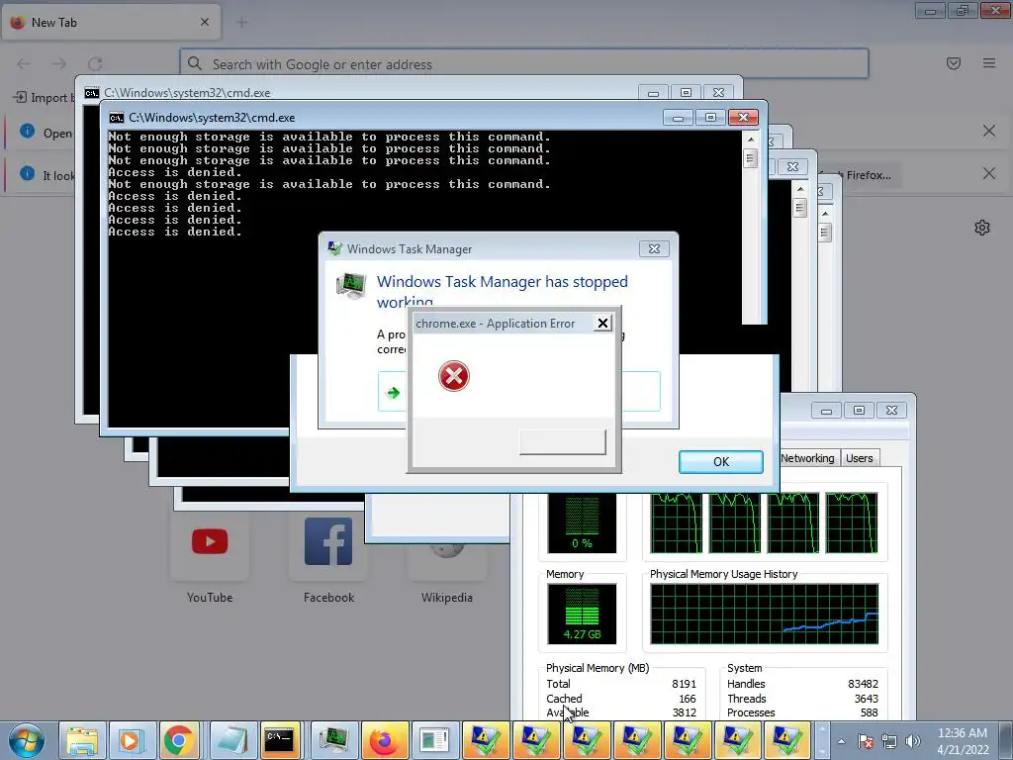Dismiss the first Firefox notification bar
The height and width of the screenshot is (760, 1013).
(988, 132)
